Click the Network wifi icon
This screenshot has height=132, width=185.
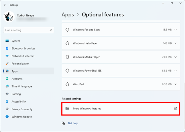click(x=7, y=56)
